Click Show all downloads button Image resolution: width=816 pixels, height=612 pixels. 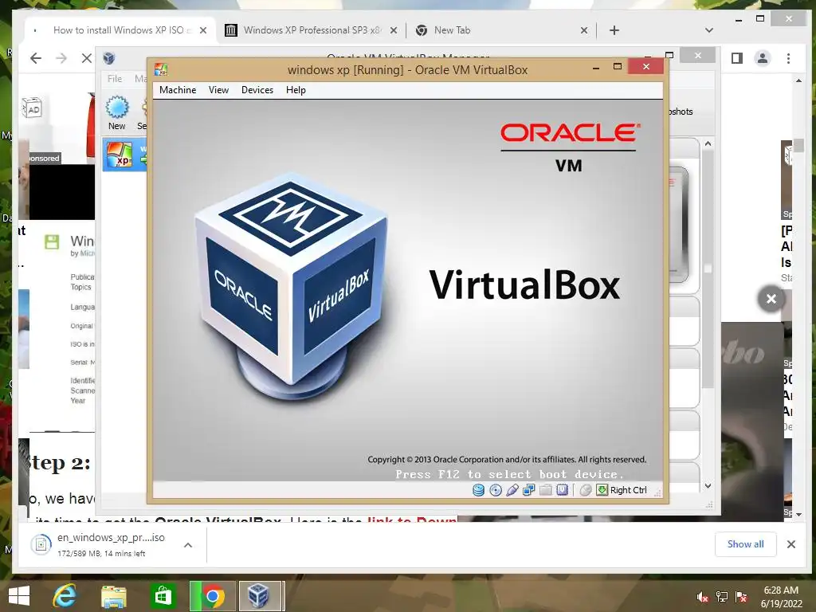[x=745, y=543]
